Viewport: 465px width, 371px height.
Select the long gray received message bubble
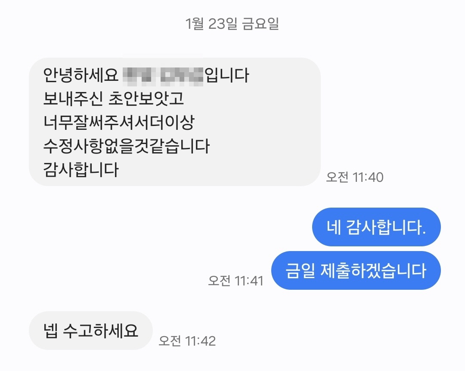pos(175,122)
